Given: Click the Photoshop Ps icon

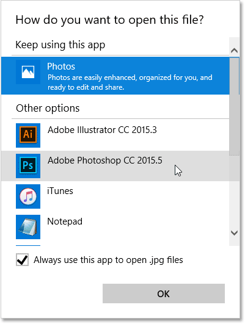Looking at the screenshot, I should [x=28, y=166].
